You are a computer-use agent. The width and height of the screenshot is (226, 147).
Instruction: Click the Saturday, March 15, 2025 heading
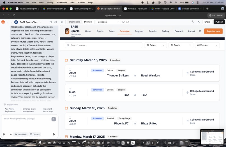88,60
